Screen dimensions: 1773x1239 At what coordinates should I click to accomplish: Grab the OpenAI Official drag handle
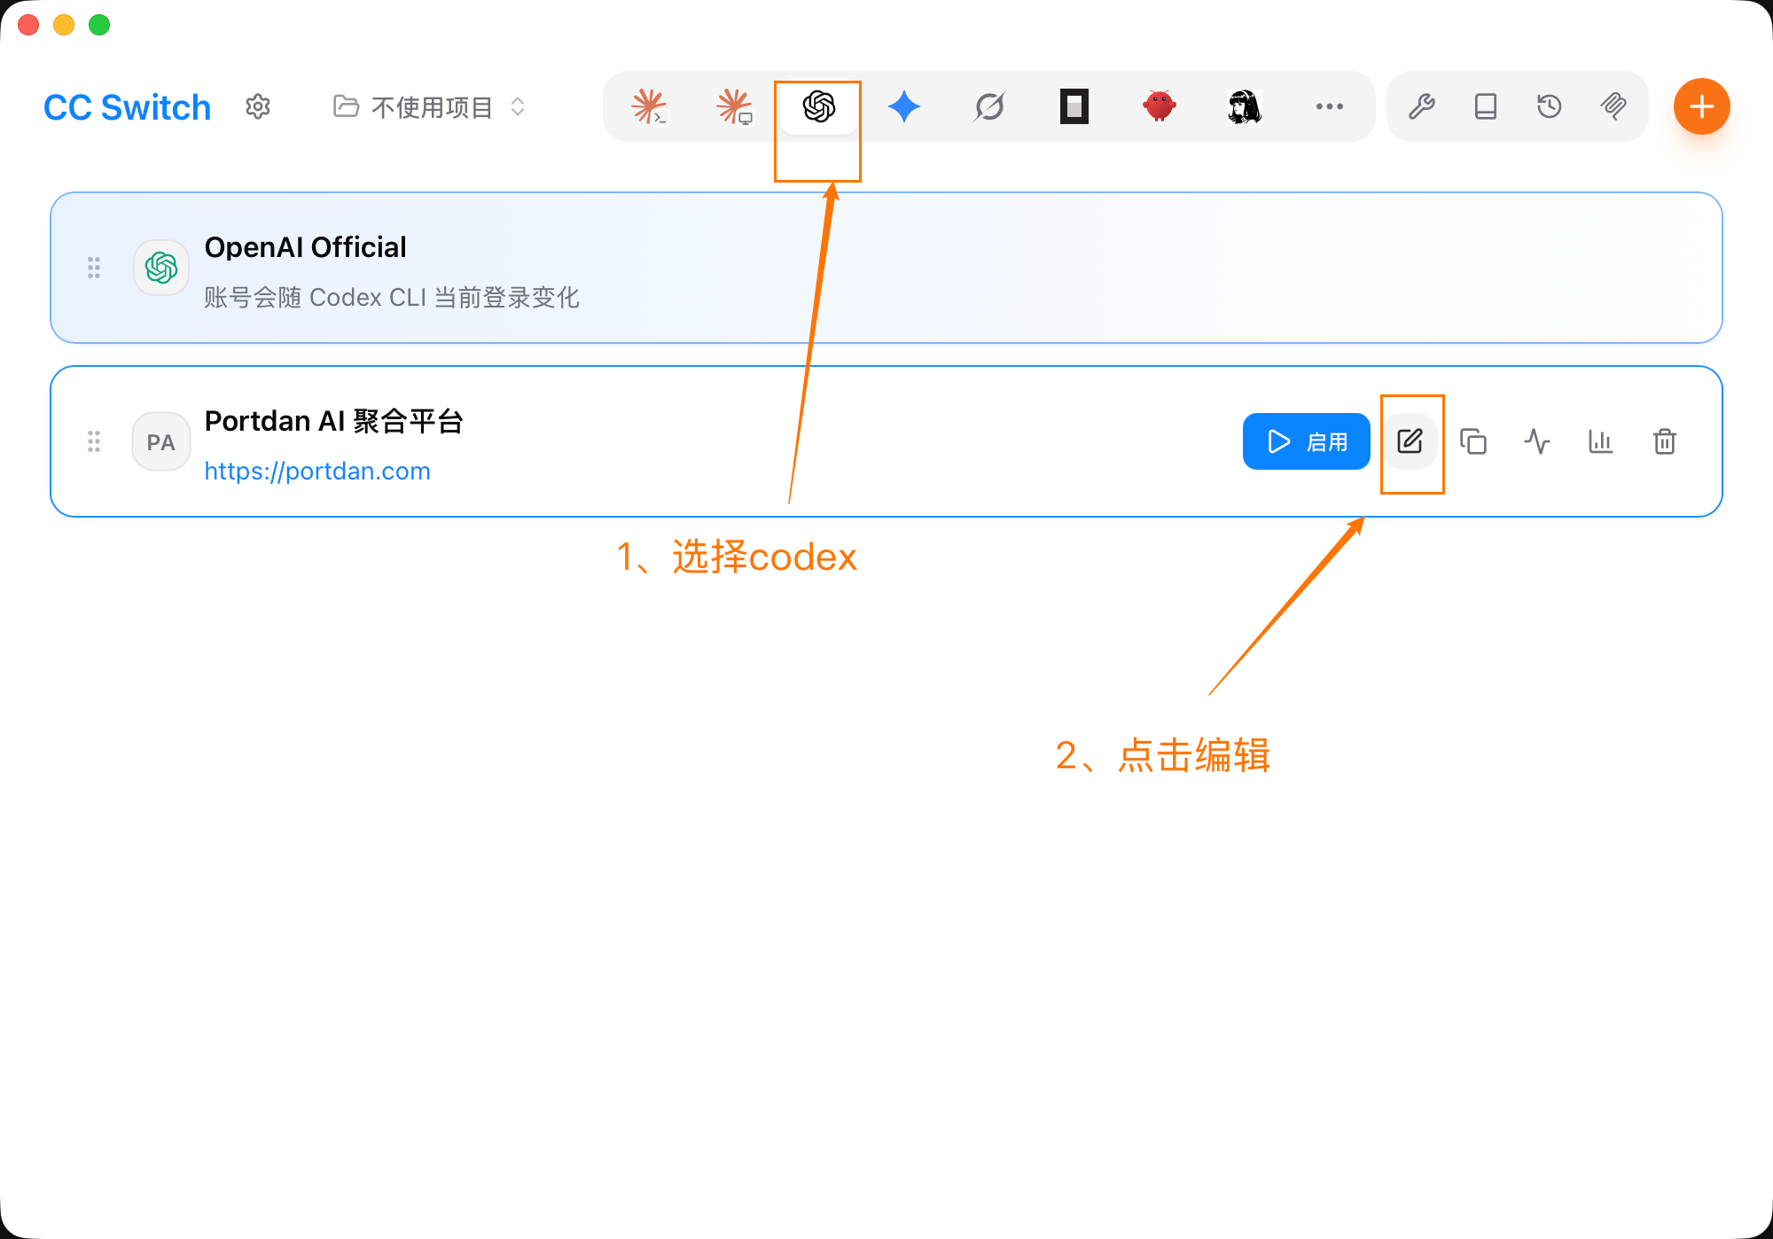94,268
